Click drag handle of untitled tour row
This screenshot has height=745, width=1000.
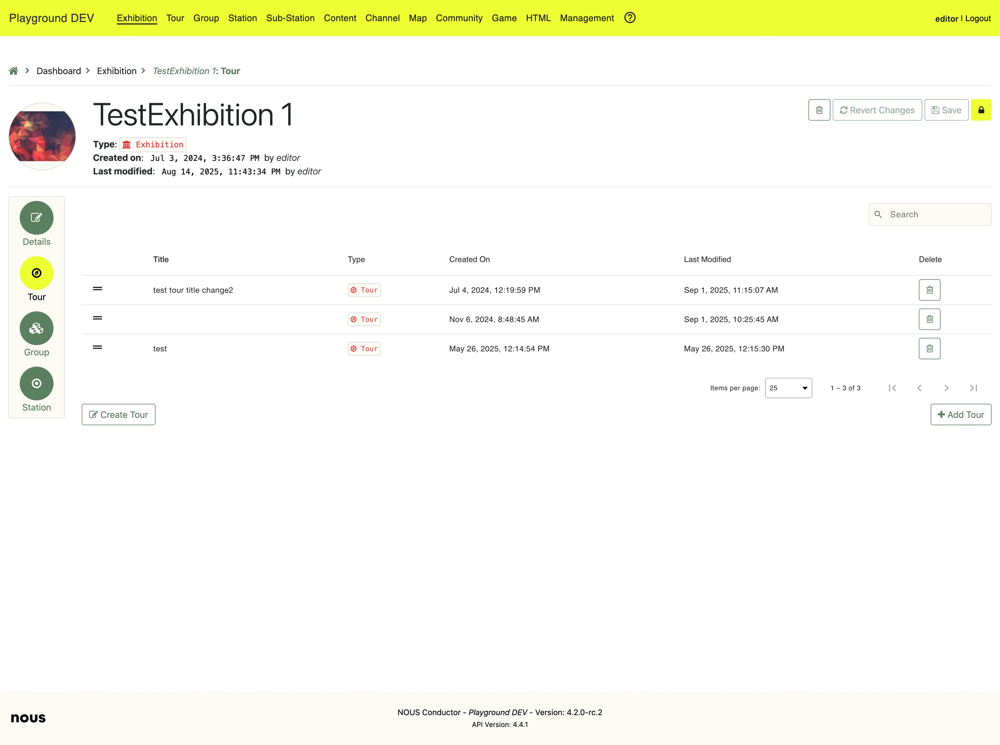pyautogui.click(x=97, y=318)
